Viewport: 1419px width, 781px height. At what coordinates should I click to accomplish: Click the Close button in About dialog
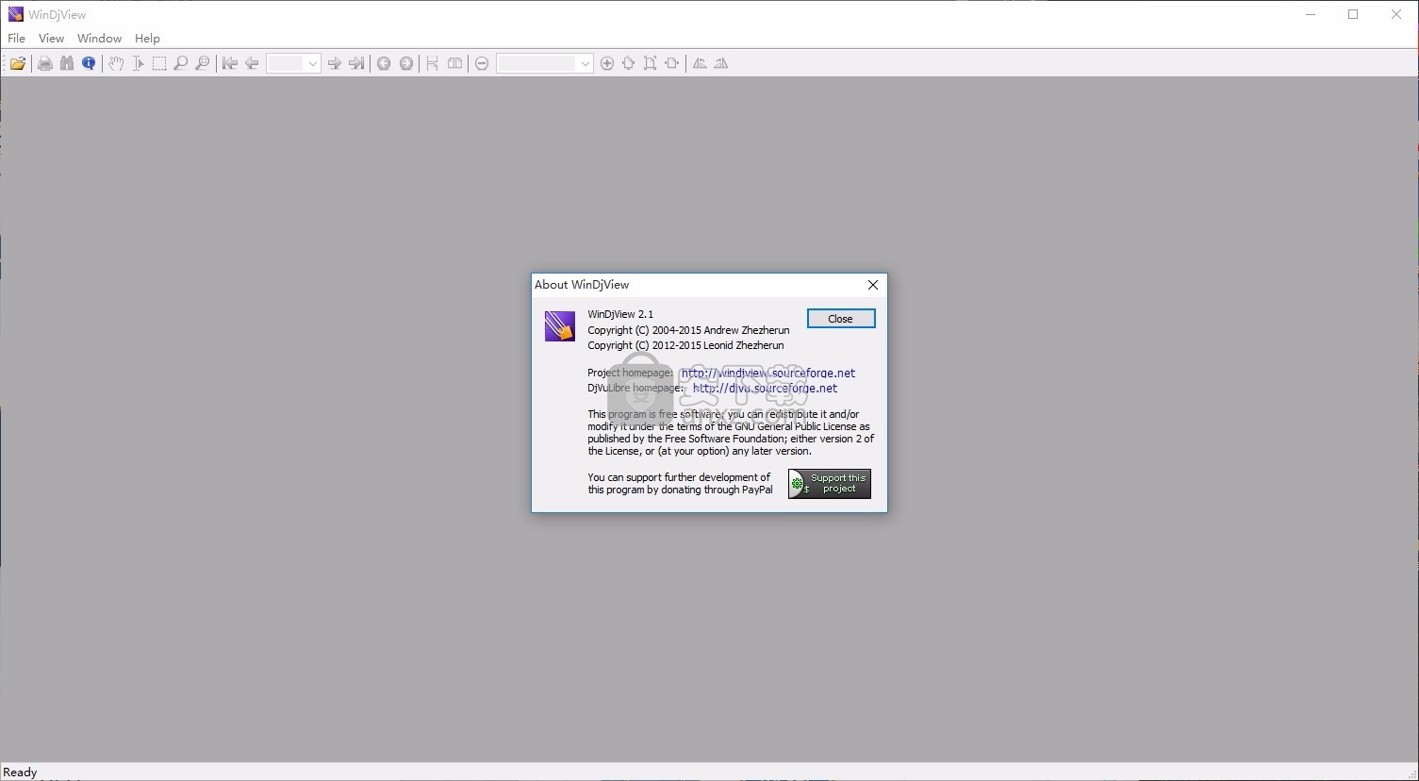click(841, 319)
